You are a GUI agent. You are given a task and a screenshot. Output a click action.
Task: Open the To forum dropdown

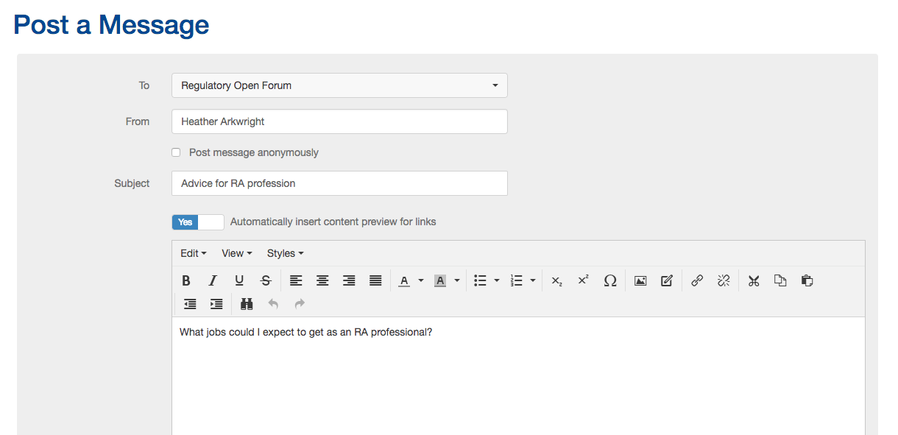339,85
